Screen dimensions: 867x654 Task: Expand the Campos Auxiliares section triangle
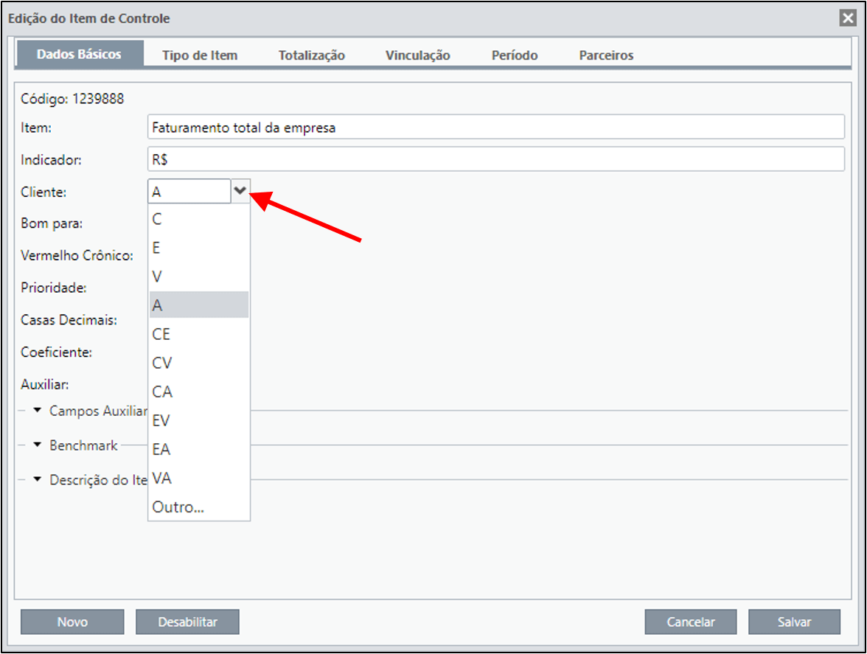click(37, 410)
